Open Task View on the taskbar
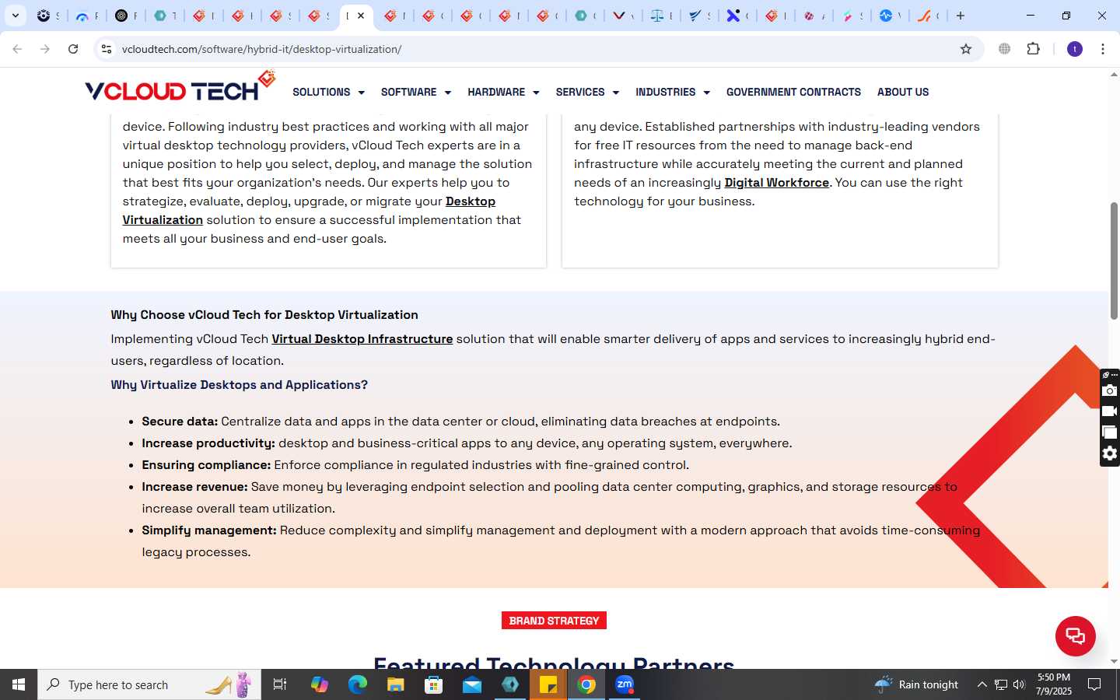The height and width of the screenshot is (700, 1120). coord(280,684)
